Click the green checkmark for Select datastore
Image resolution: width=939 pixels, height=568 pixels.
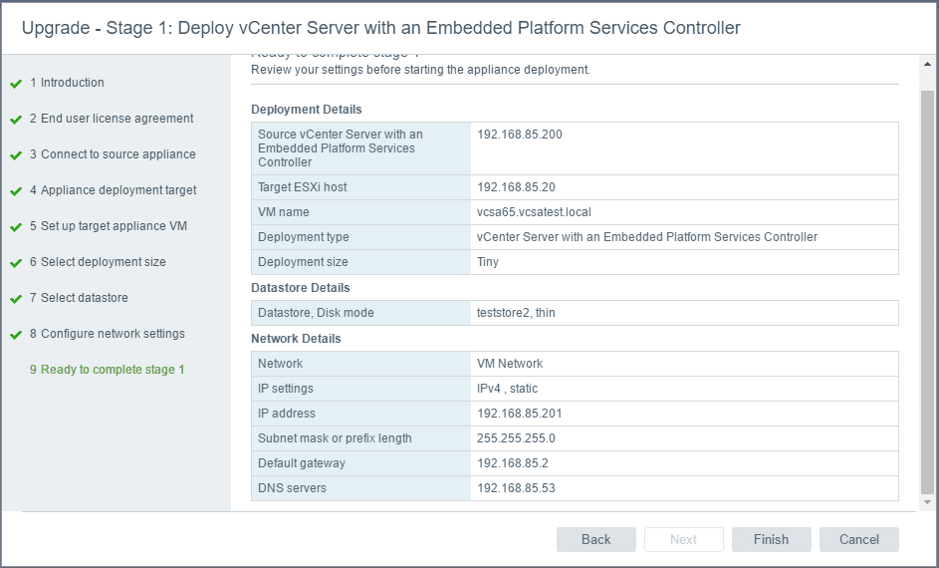[16, 299]
